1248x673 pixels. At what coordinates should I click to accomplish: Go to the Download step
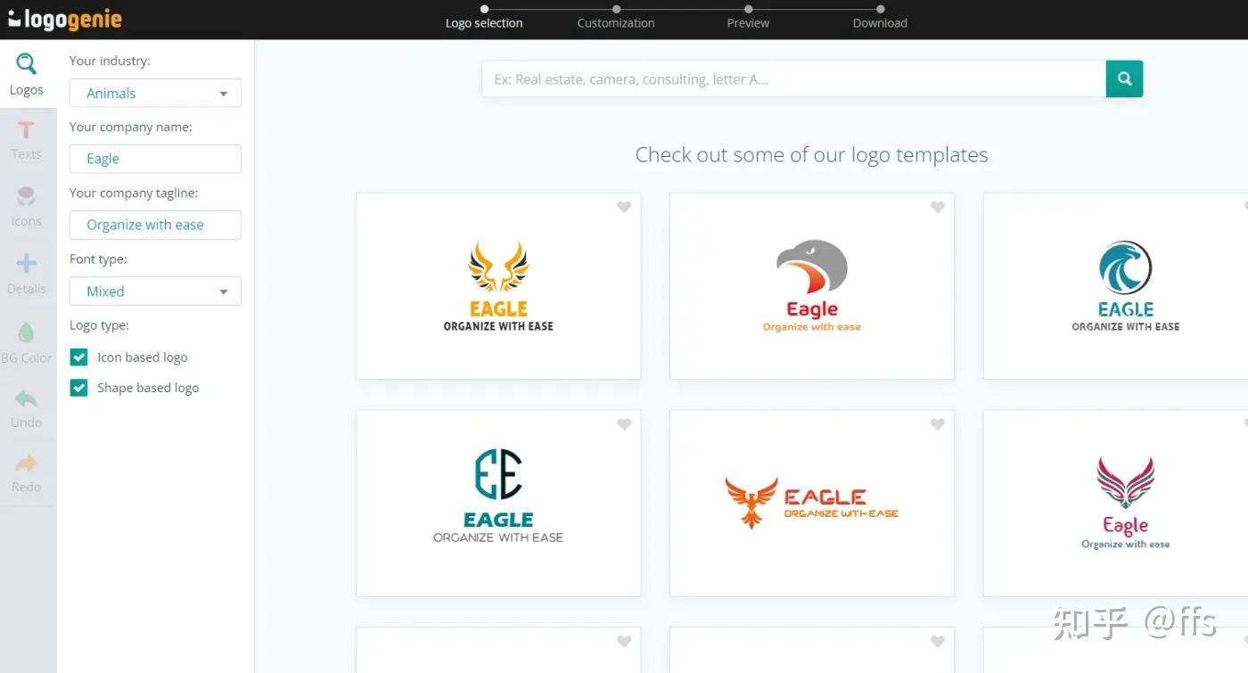click(880, 17)
